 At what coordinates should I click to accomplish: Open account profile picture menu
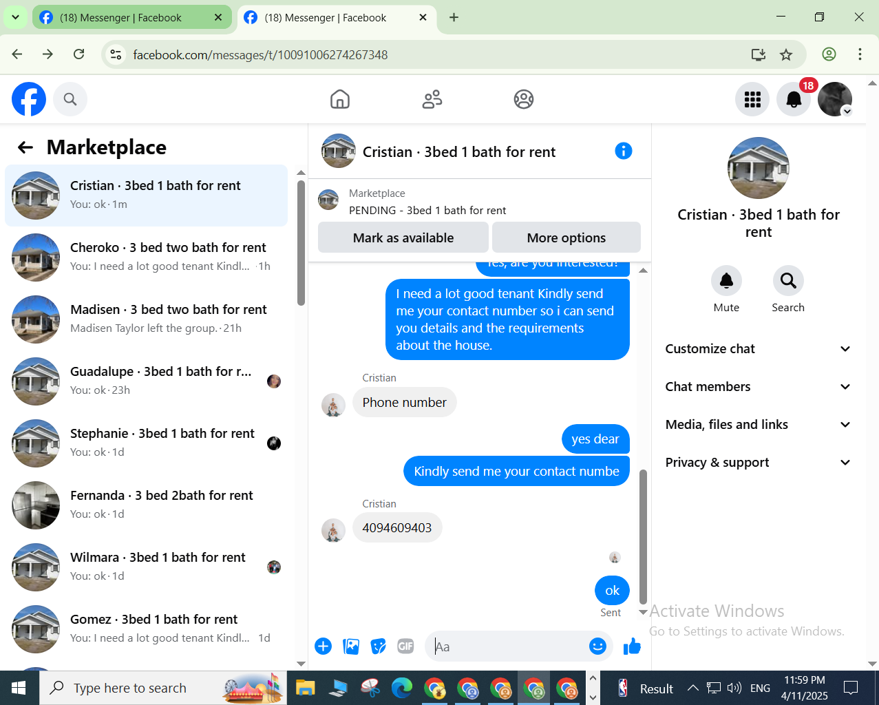pyautogui.click(x=835, y=99)
